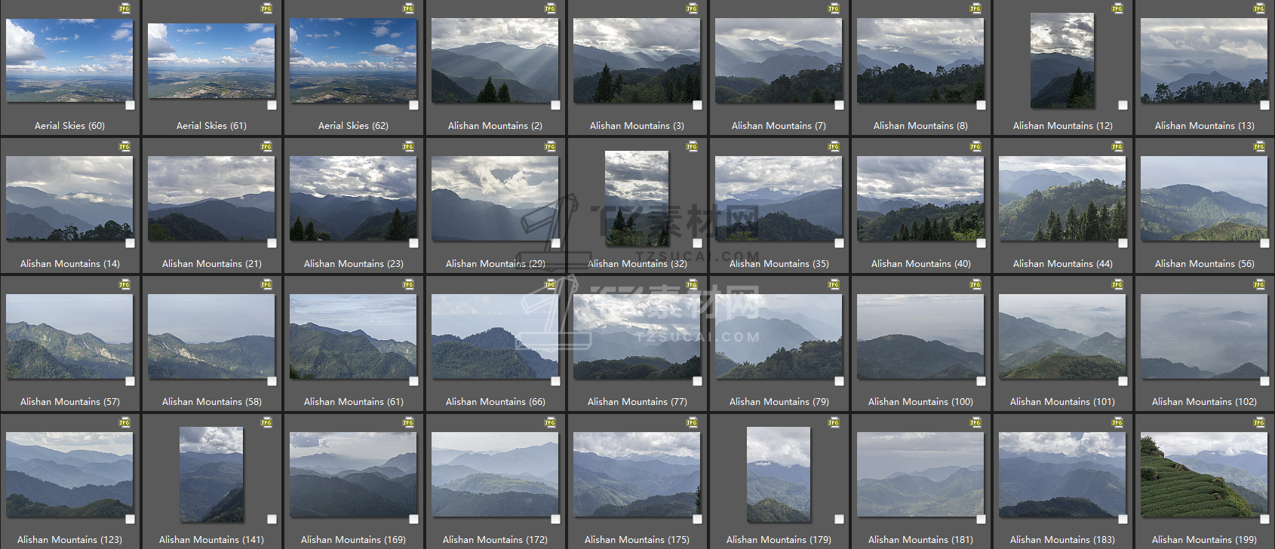1275x549 pixels.
Task: Click the JPG badge above Alishan Mountains (14)
Action: [124, 147]
